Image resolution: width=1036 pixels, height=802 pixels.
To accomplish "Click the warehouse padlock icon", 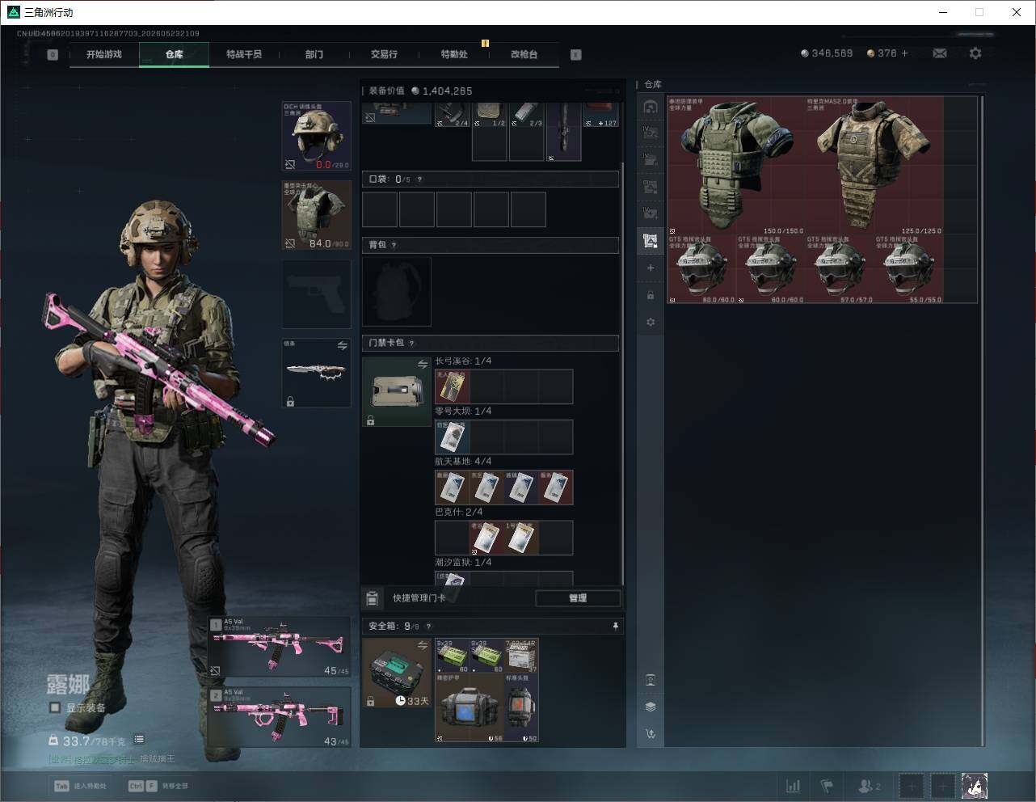I will click(651, 295).
